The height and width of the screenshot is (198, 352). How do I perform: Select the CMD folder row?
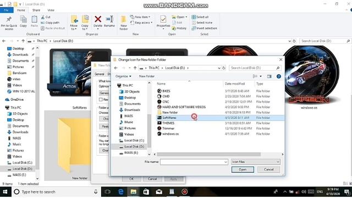point(220,96)
